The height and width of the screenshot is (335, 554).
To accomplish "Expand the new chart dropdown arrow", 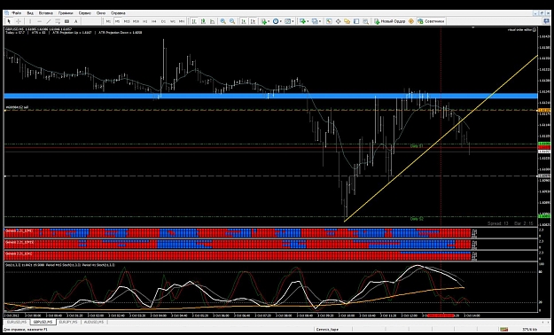I will (308, 21).
